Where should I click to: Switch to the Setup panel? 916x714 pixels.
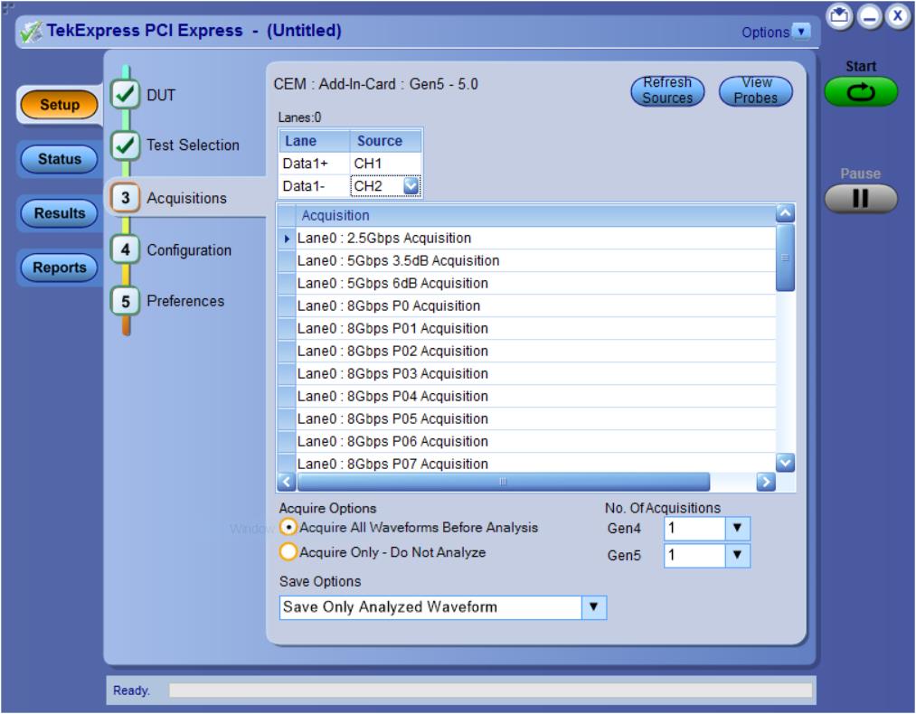59,105
